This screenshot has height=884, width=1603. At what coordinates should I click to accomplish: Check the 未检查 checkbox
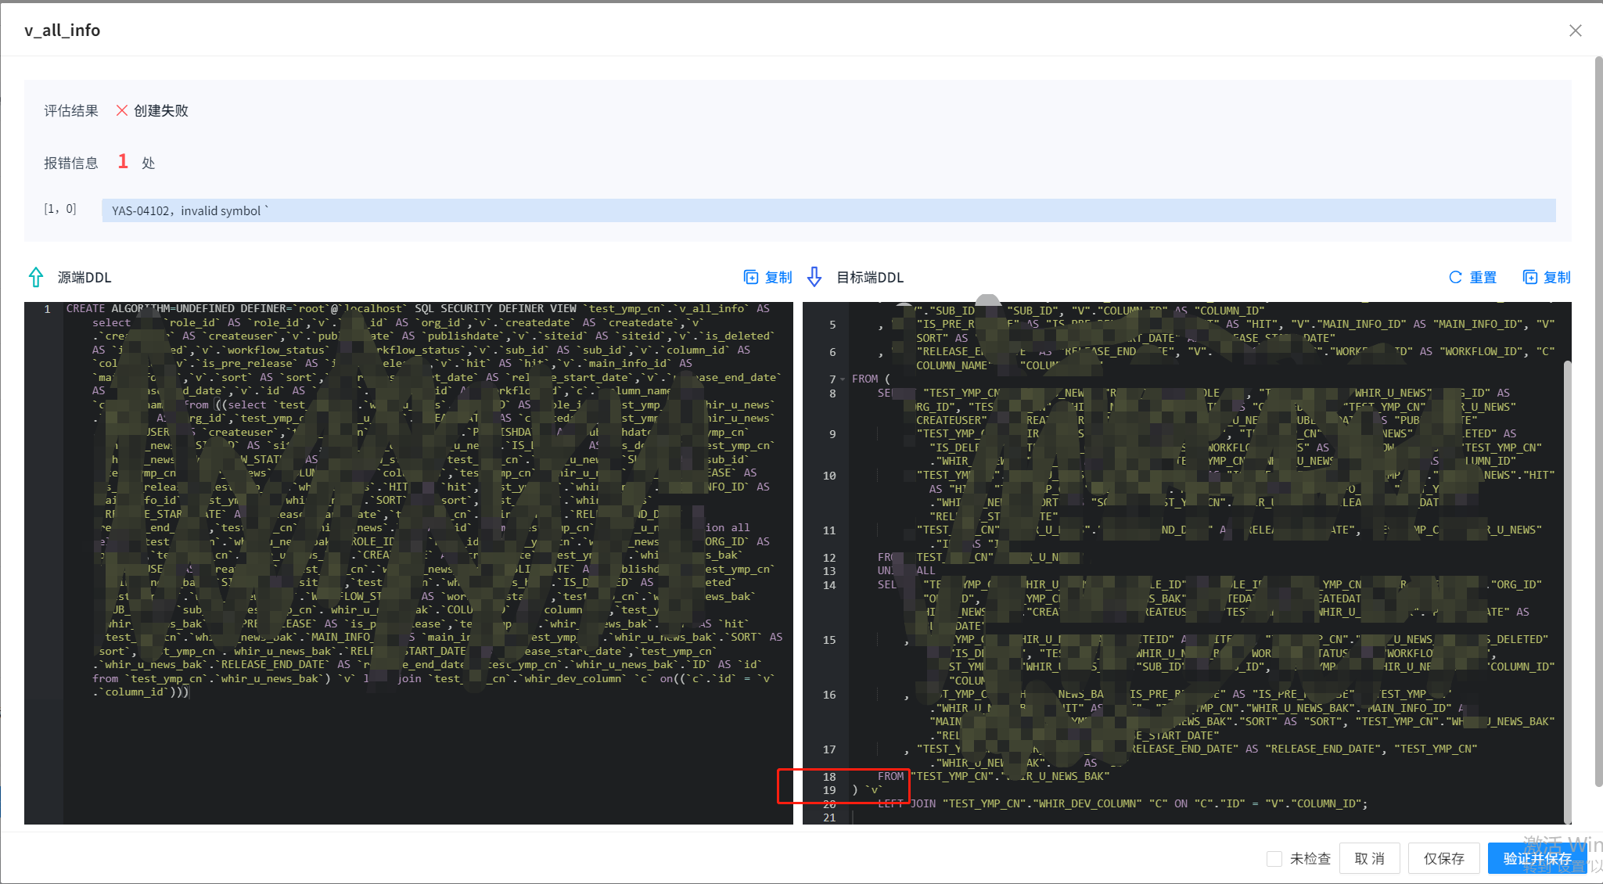(x=1274, y=858)
